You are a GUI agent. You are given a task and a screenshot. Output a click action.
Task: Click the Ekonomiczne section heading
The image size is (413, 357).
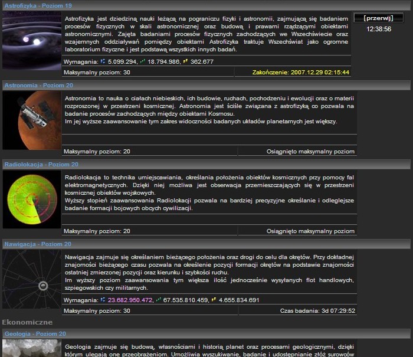point(27,322)
